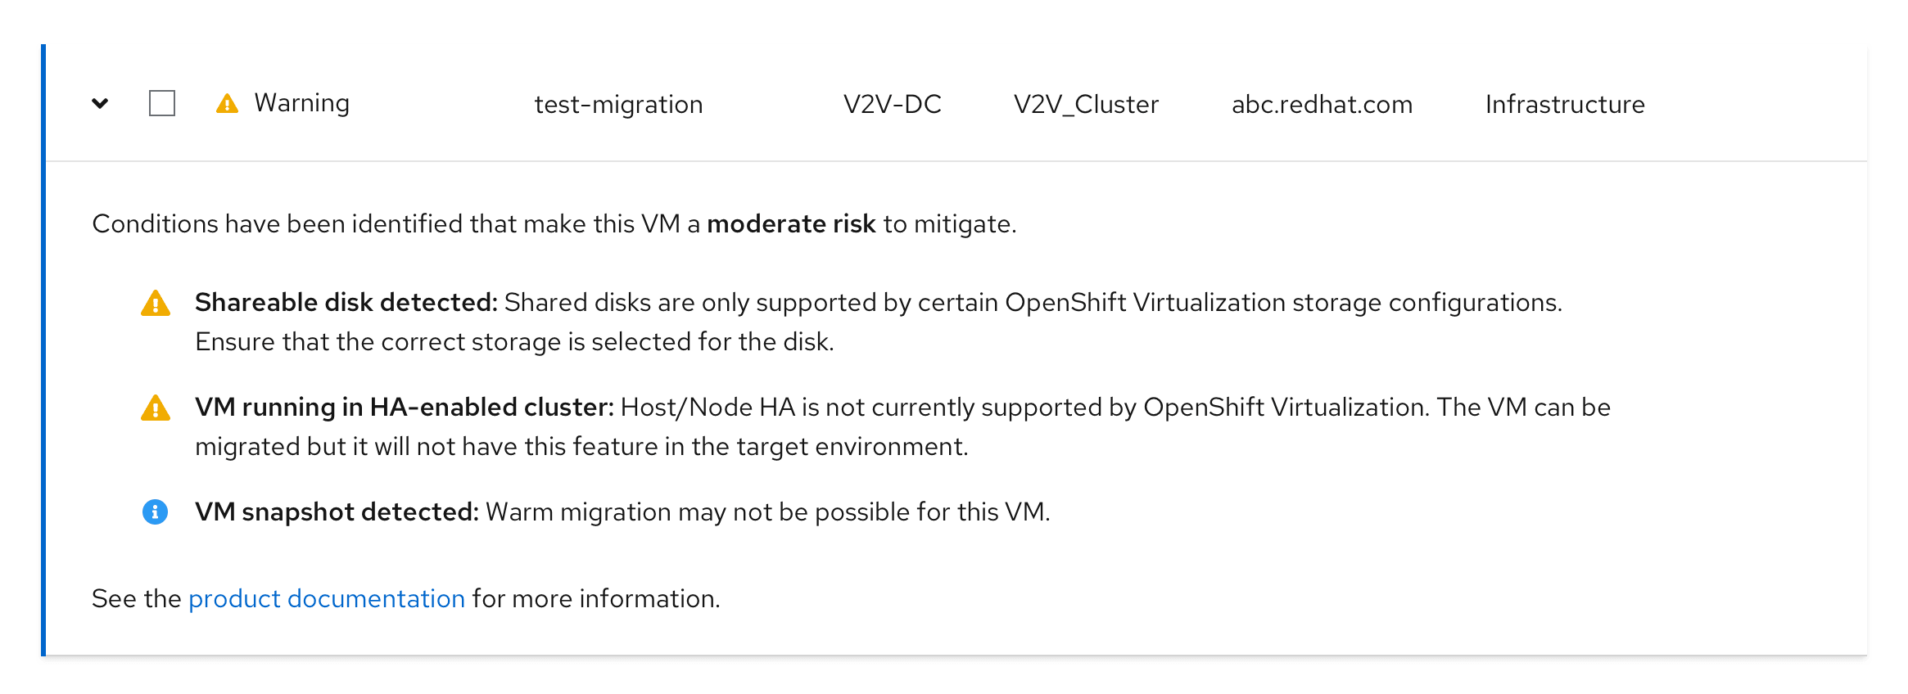Click the Warning status triangle icon
This screenshot has width=1908, height=694.
227,104
